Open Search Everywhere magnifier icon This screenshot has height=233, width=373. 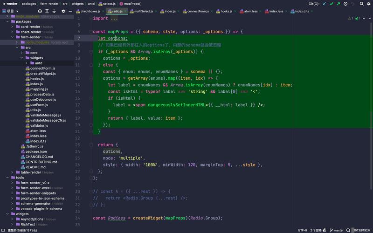(362, 4)
